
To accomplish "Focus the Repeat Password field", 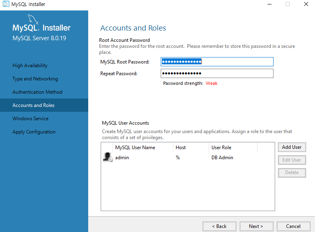I will 217,74.
